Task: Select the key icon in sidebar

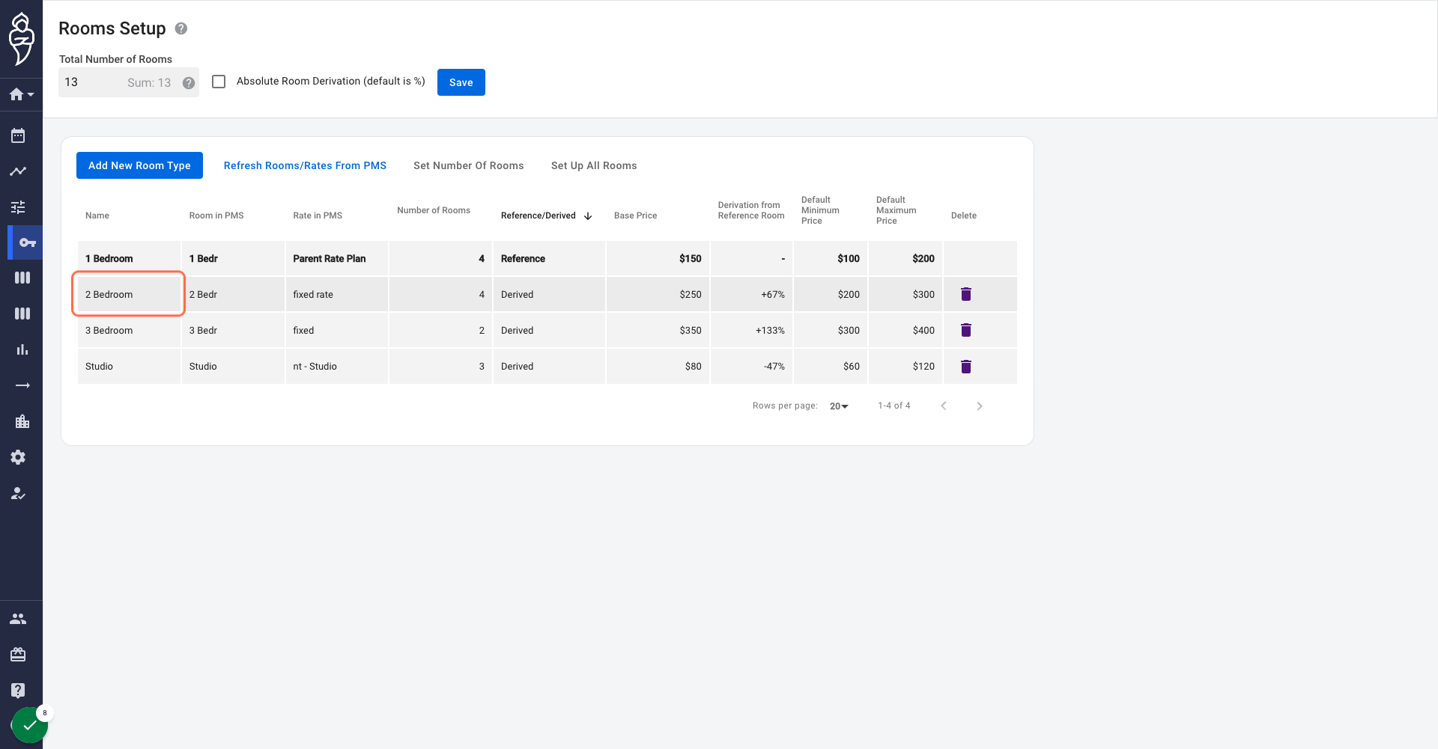Action: click(x=28, y=242)
